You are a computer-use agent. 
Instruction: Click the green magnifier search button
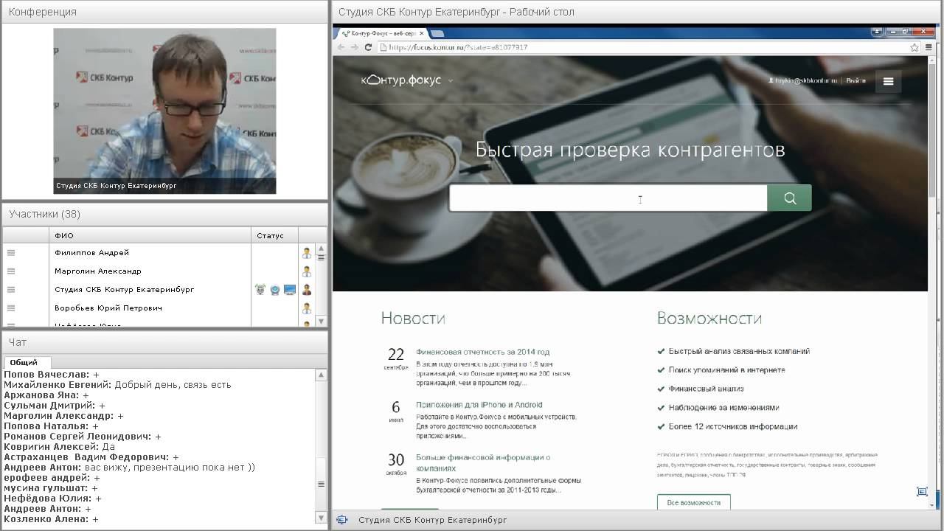tap(790, 198)
